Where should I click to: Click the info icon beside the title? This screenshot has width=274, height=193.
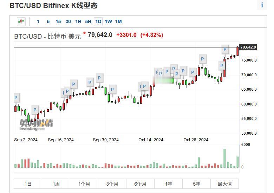click(262, 5)
